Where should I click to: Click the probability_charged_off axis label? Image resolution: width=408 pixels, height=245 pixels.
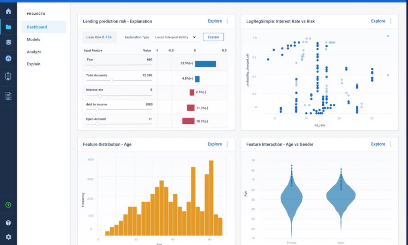(248, 70)
